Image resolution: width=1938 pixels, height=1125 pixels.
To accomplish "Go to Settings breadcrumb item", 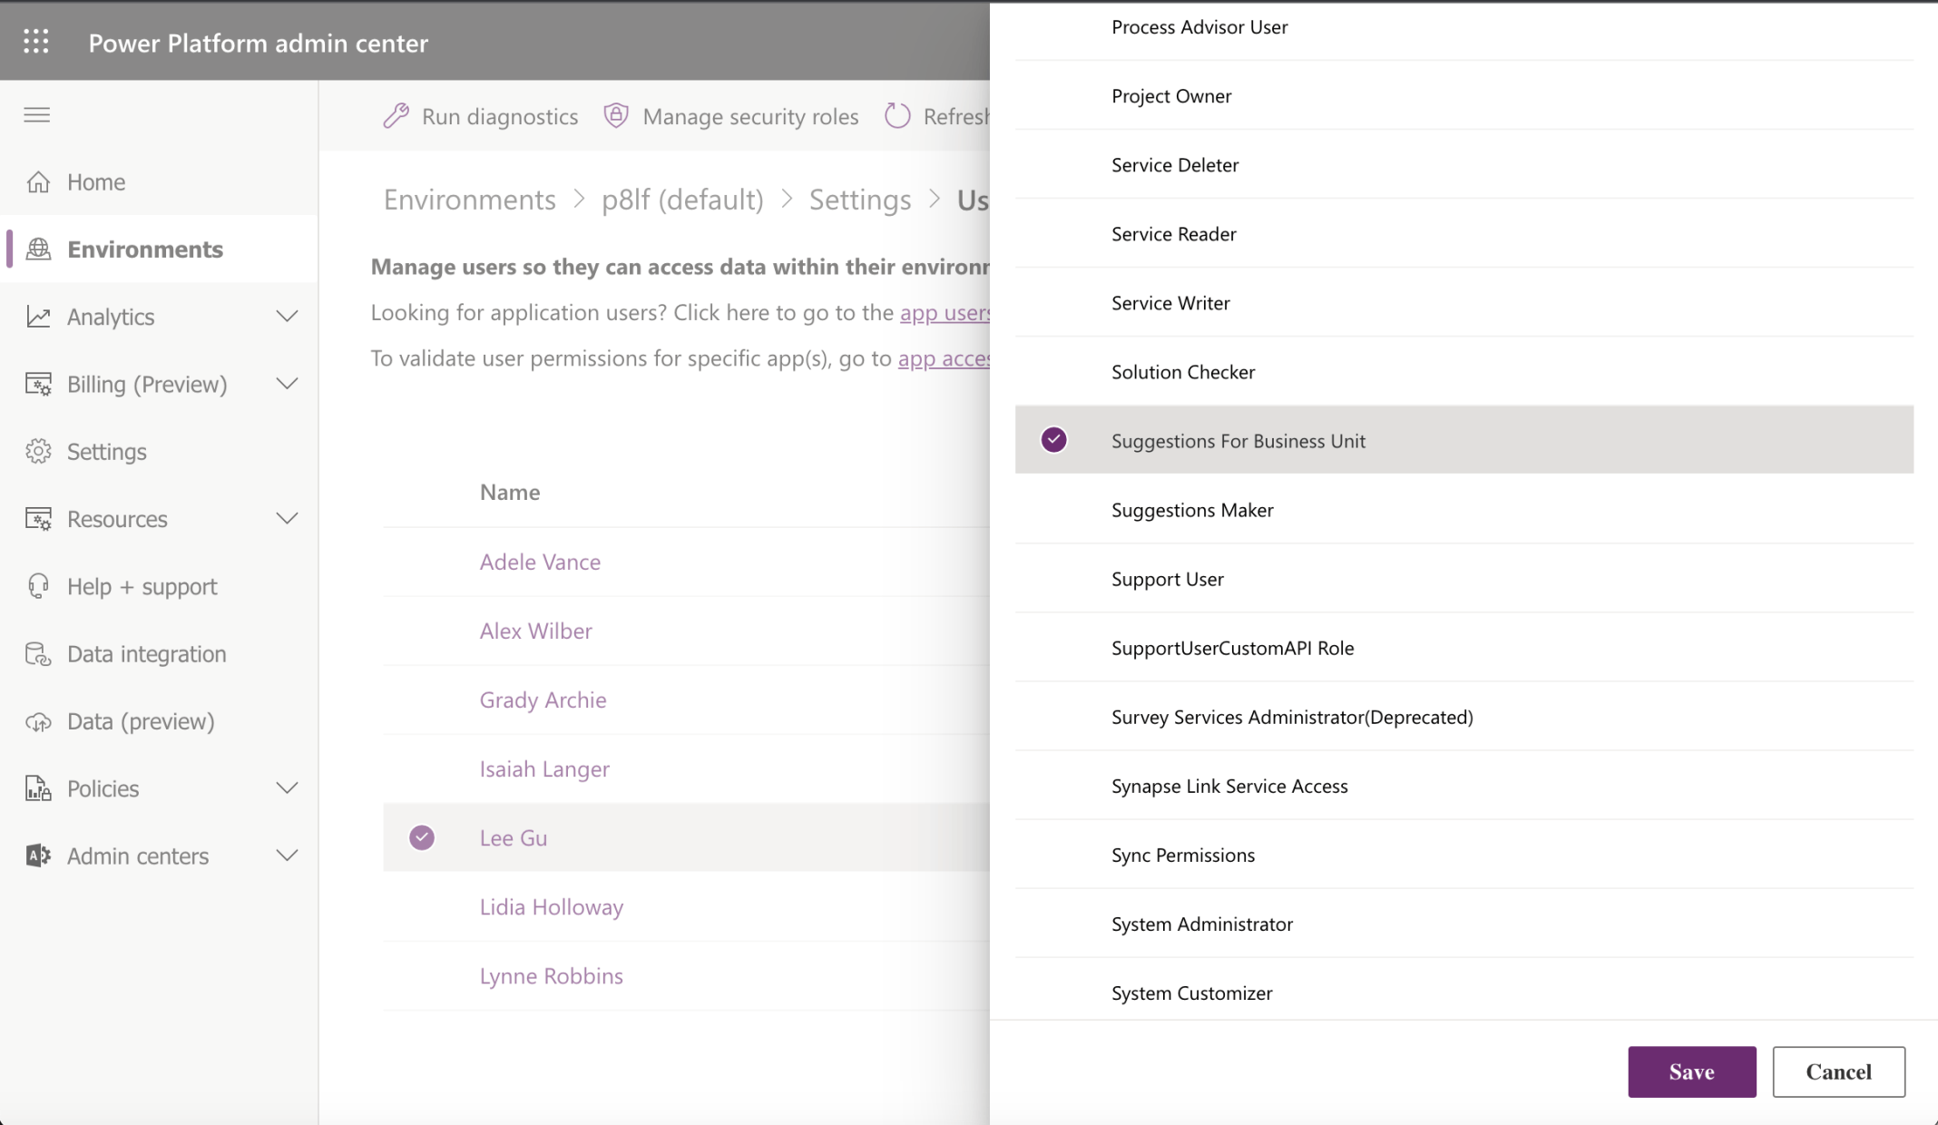I will pyautogui.click(x=859, y=200).
